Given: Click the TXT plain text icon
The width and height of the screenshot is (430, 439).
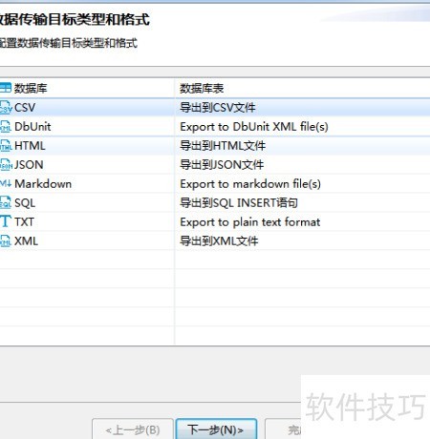Looking at the screenshot, I should [6, 221].
